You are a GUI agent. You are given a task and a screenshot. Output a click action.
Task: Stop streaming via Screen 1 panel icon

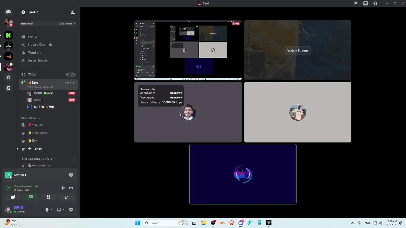pos(71,175)
